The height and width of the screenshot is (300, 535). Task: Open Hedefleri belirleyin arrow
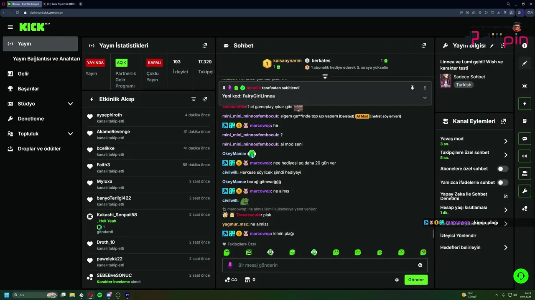[505, 247]
